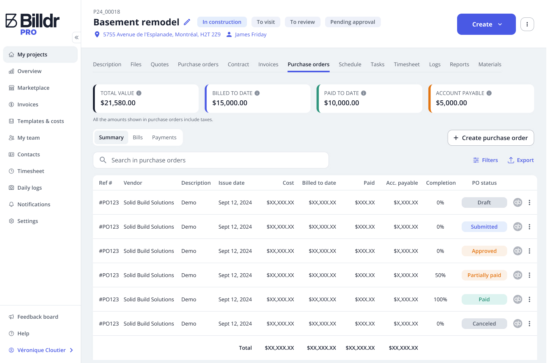The height and width of the screenshot is (363, 547).
Task: Open the Create dropdown button
Action: tap(486, 24)
